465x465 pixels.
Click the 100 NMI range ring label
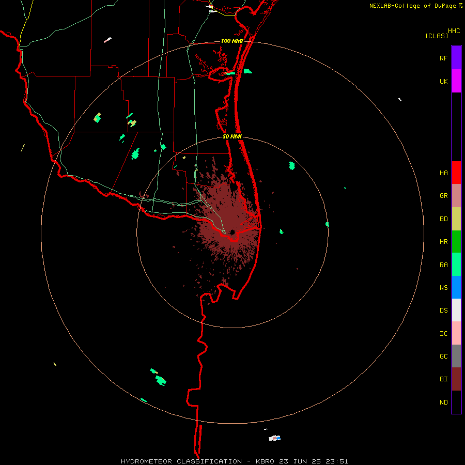click(232, 41)
